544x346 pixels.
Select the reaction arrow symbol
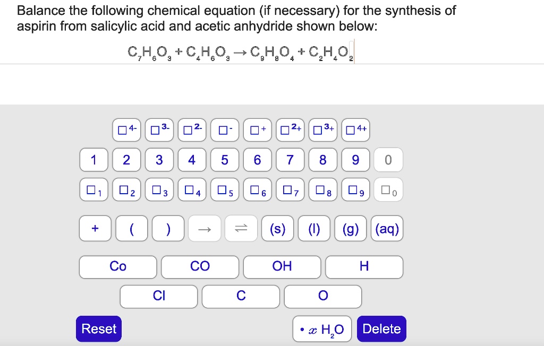tap(205, 228)
